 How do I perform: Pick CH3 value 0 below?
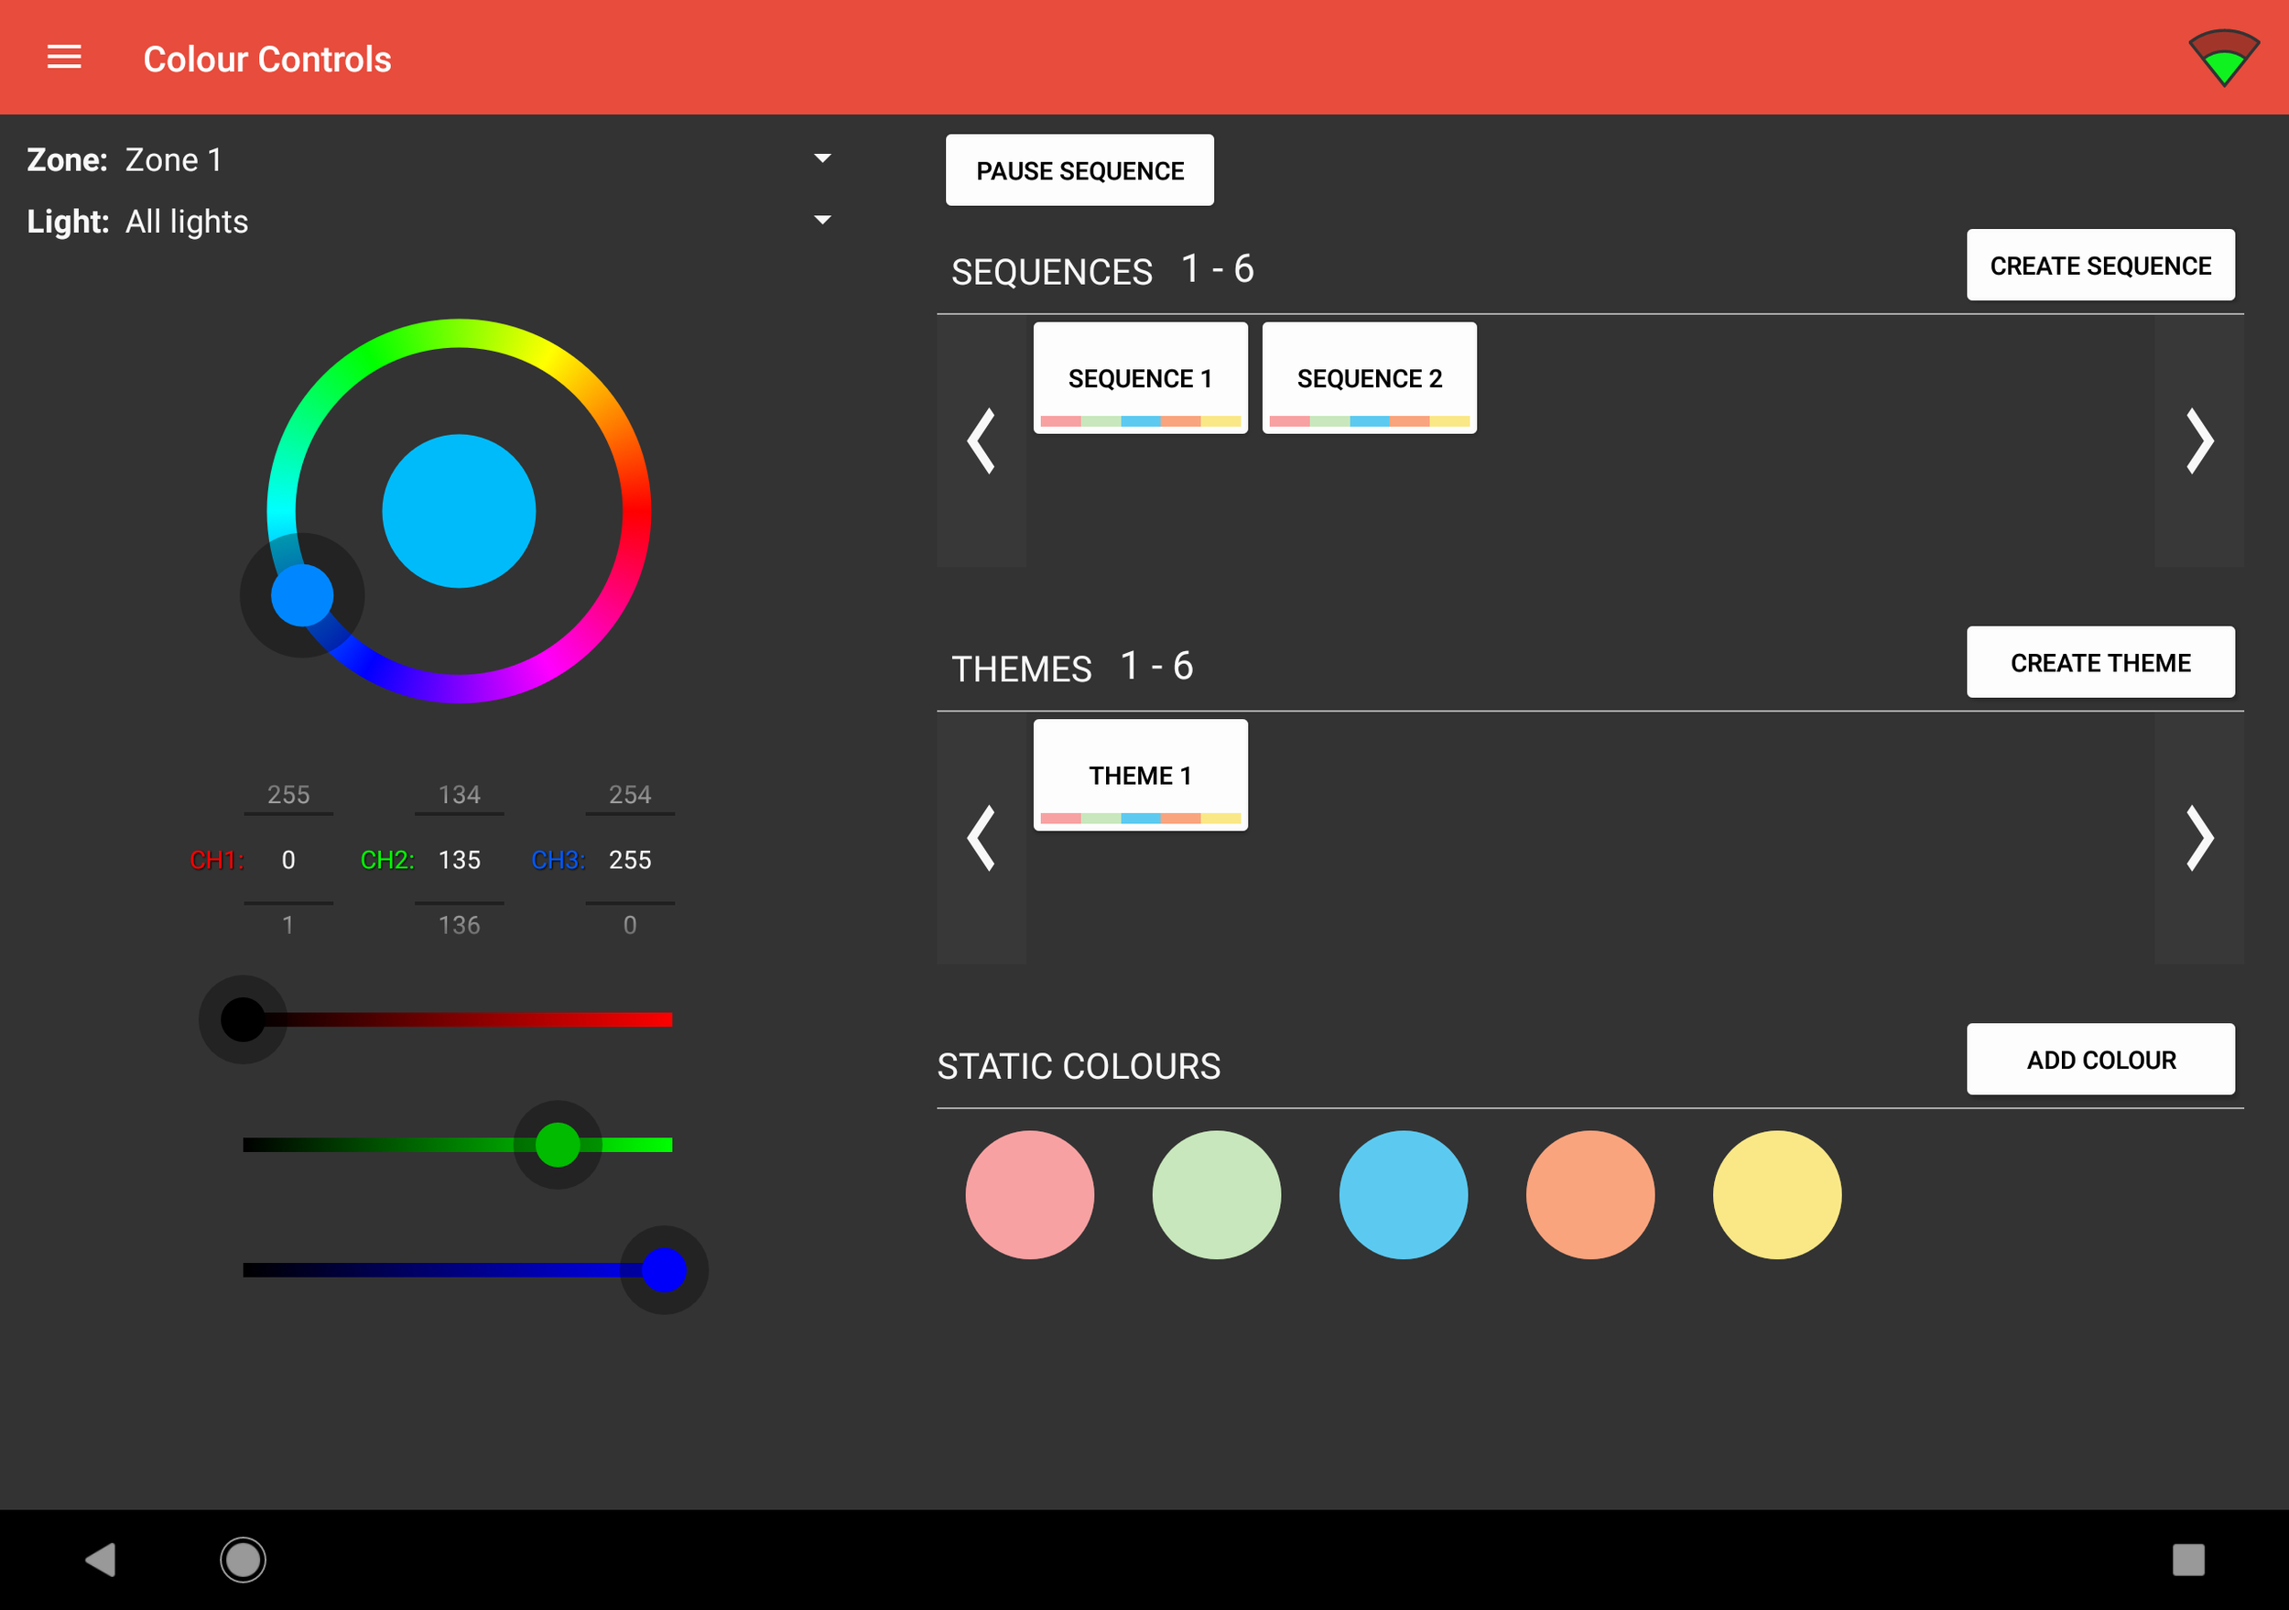coord(630,925)
